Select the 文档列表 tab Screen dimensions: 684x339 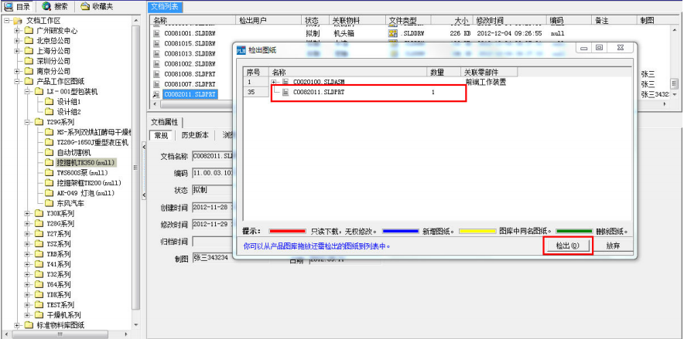tap(165, 7)
